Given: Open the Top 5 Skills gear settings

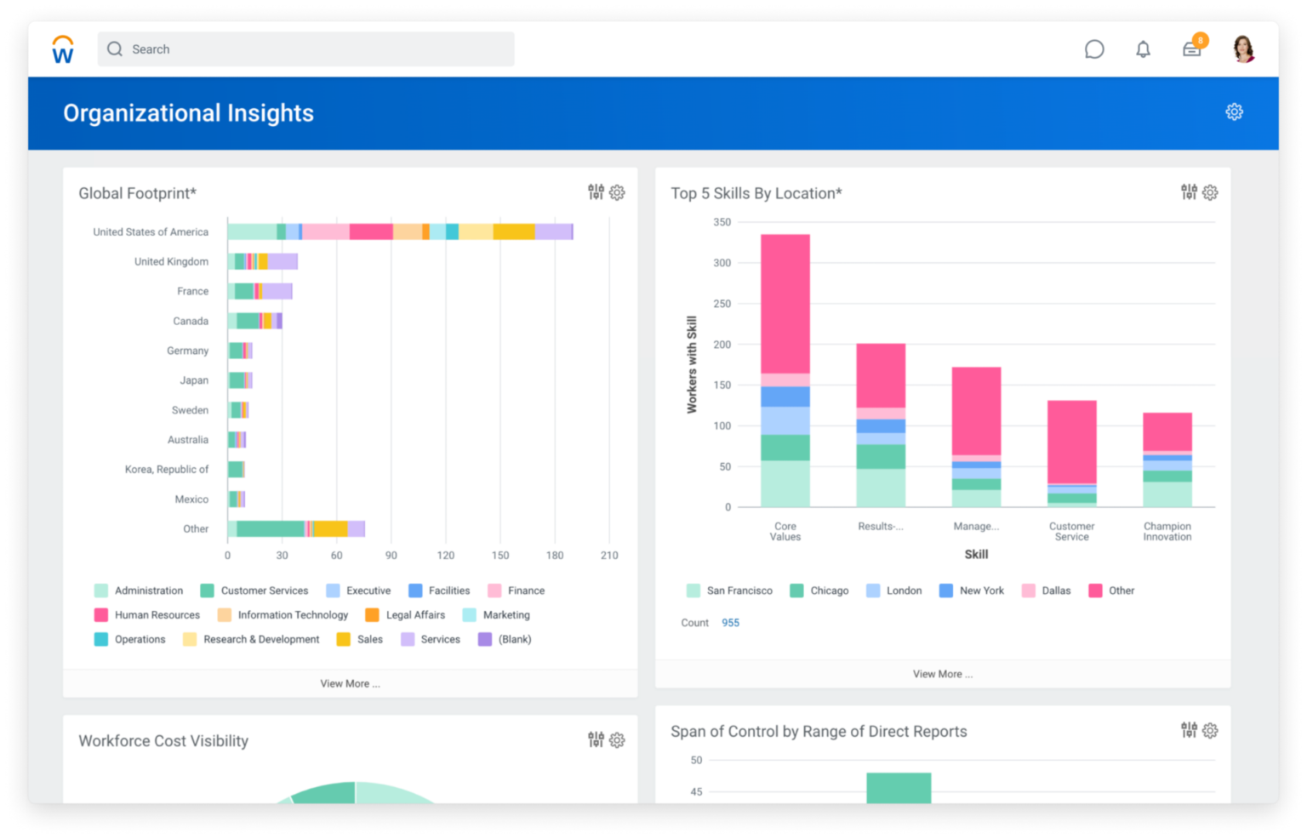Looking at the screenshot, I should point(1210,192).
